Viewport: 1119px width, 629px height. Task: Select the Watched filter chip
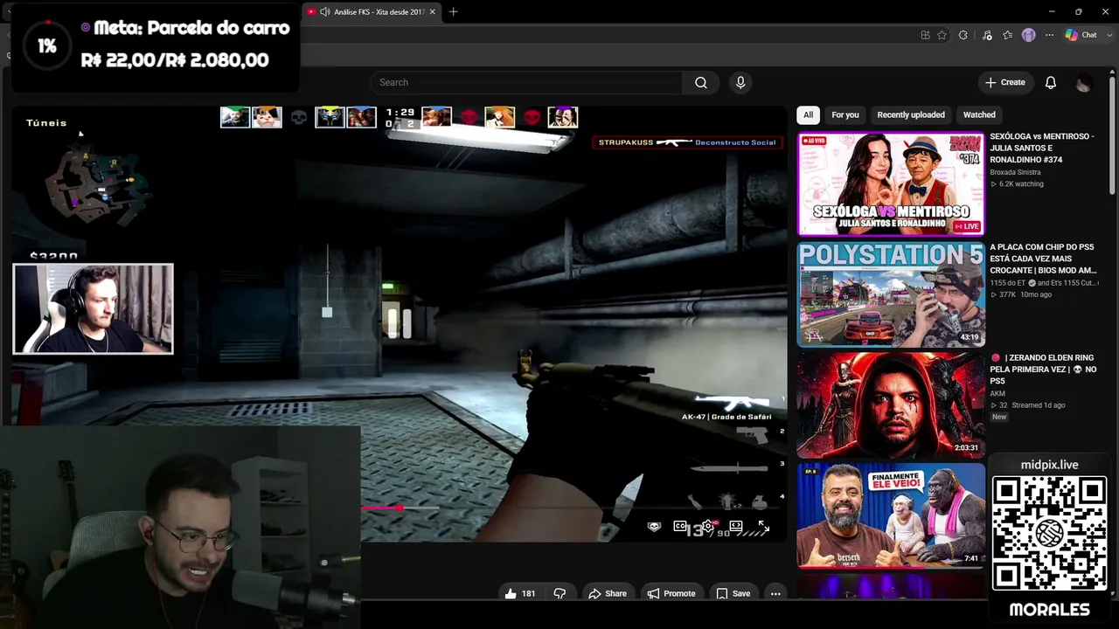(x=979, y=114)
